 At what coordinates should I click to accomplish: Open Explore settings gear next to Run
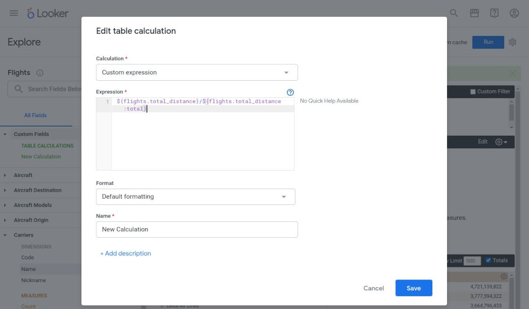[513, 42]
